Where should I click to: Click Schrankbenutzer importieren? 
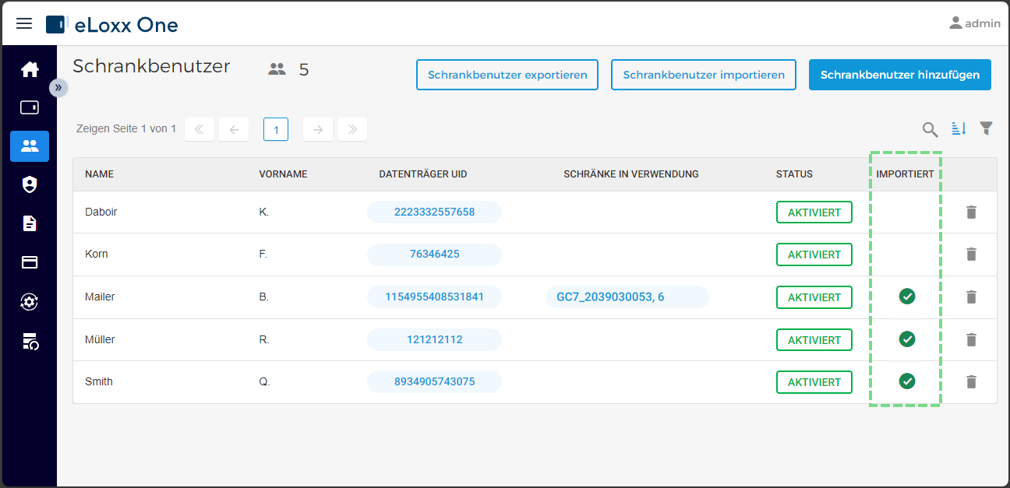coord(704,75)
